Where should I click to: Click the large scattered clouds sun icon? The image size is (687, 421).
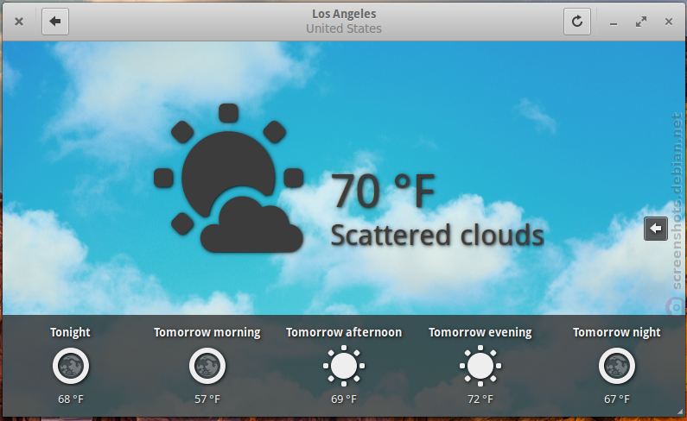[x=229, y=178]
